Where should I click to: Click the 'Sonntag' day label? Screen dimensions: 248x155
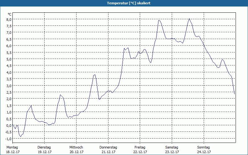click(204, 148)
